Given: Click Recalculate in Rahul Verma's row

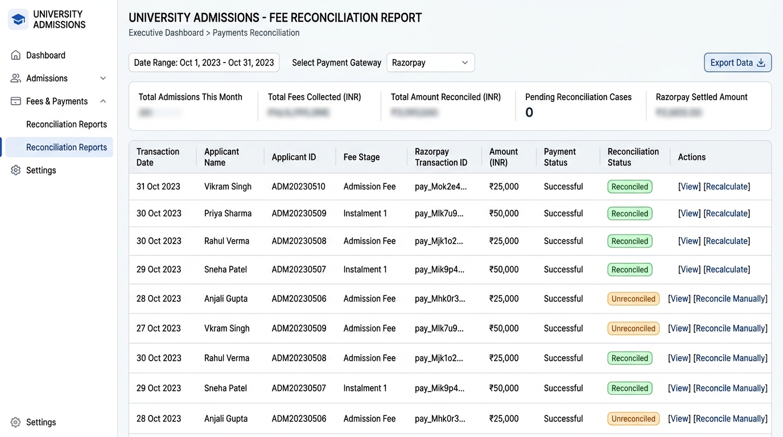Looking at the screenshot, I should tap(727, 241).
